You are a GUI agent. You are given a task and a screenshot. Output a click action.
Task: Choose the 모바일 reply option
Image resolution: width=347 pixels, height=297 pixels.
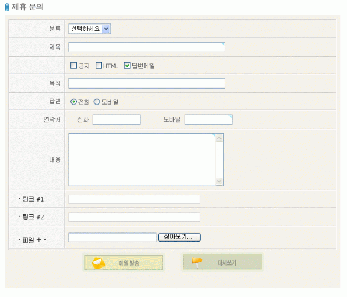(x=97, y=101)
